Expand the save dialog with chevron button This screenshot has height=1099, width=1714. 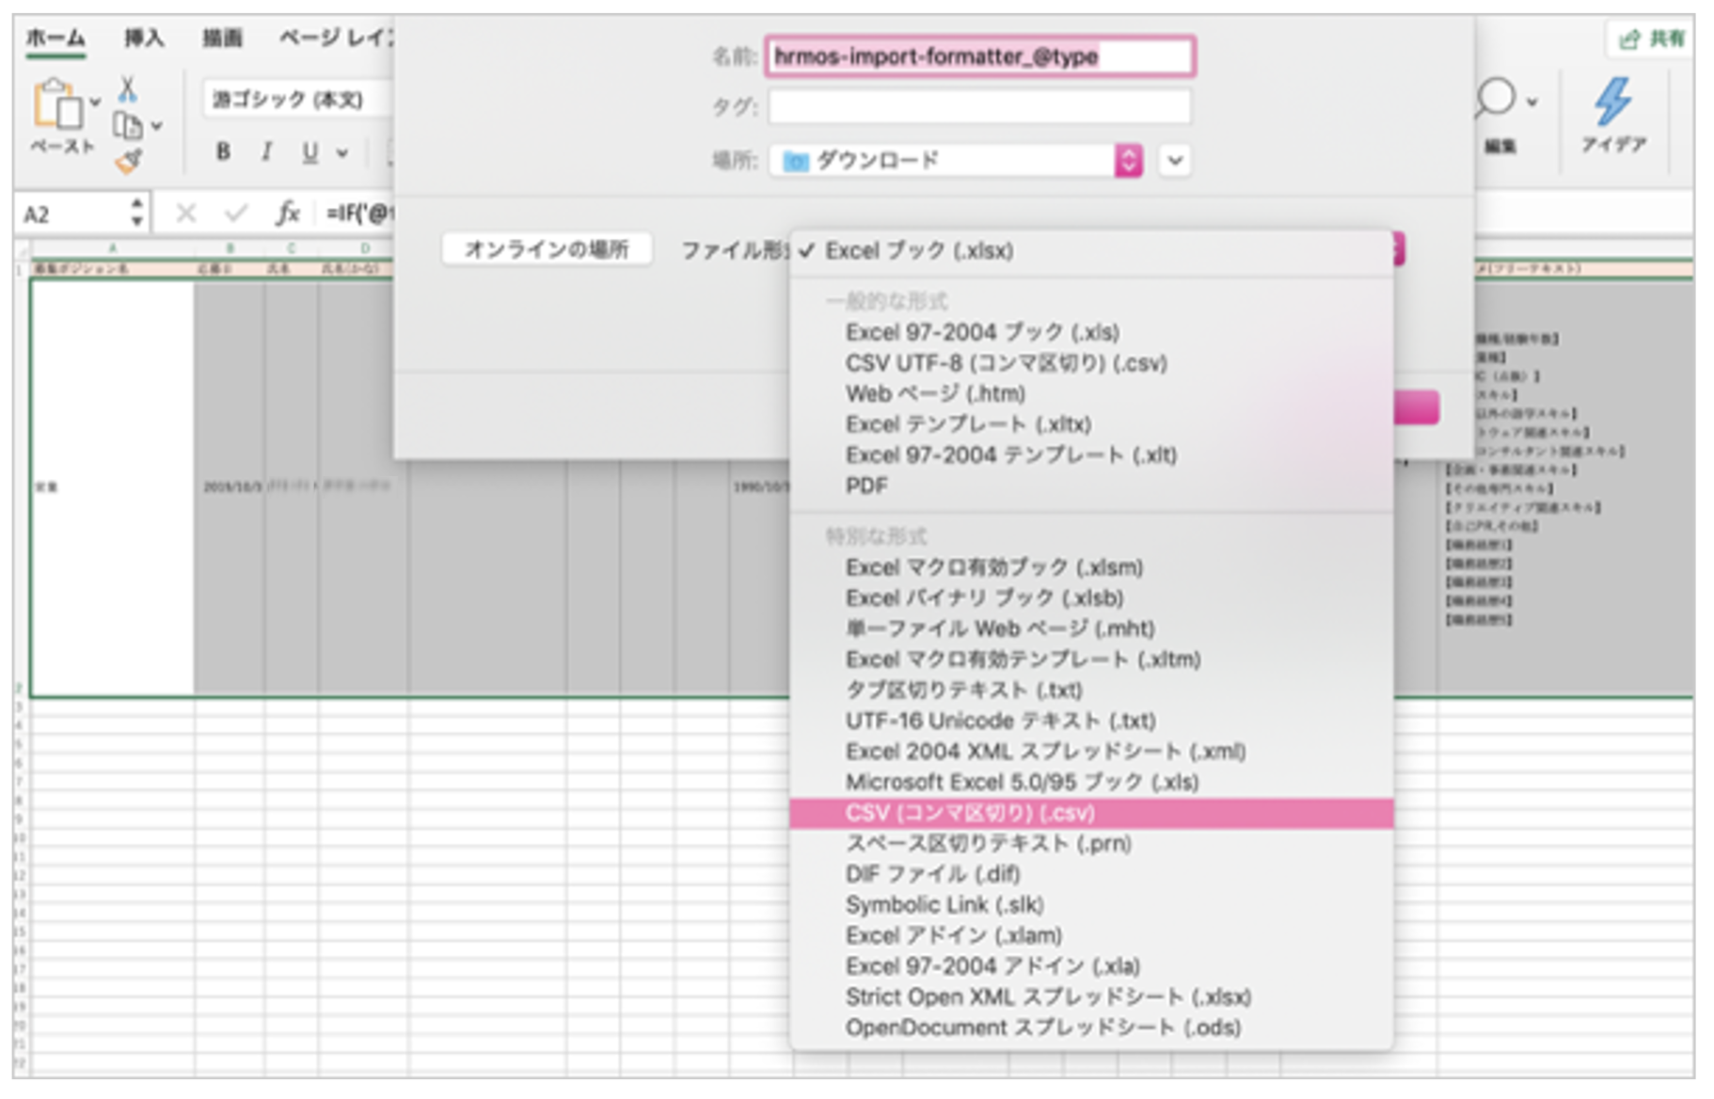[x=1175, y=161]
